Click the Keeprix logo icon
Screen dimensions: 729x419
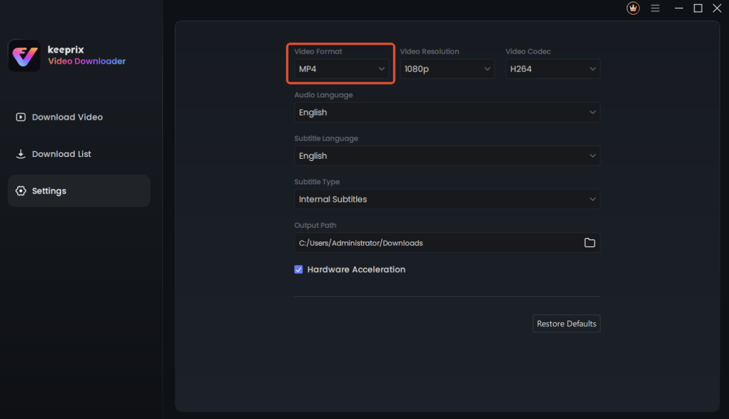point(24,55)
